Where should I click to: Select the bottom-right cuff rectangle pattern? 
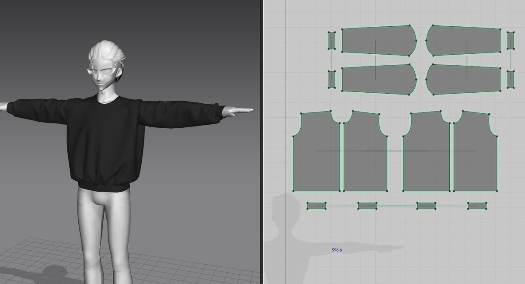coord(511,80)
